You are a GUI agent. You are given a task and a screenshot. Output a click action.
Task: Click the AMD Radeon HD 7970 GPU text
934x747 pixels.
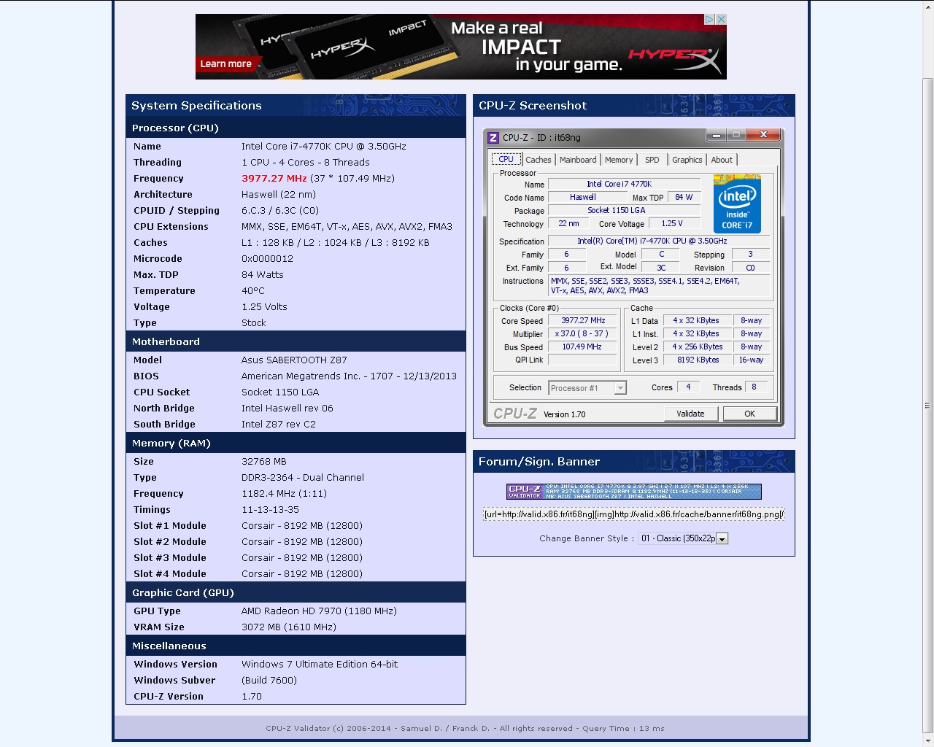(x=319, y=611)
